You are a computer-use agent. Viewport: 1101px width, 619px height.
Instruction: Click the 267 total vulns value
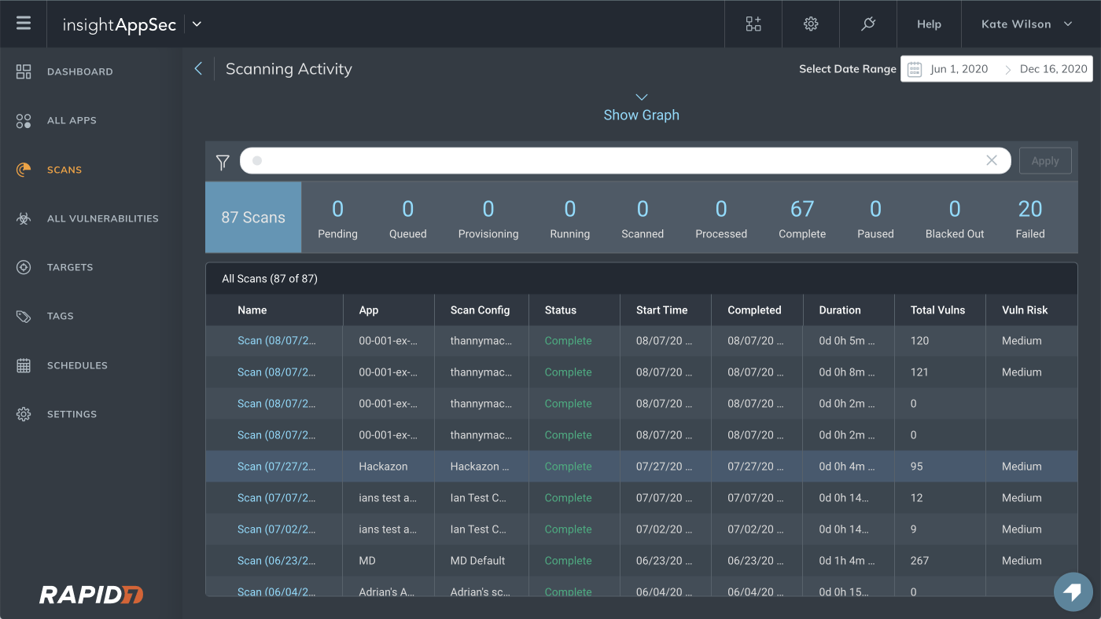[x=919, y=561]
